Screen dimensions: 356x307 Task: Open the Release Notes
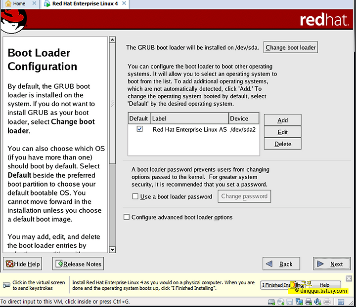[x=78, y=264]
